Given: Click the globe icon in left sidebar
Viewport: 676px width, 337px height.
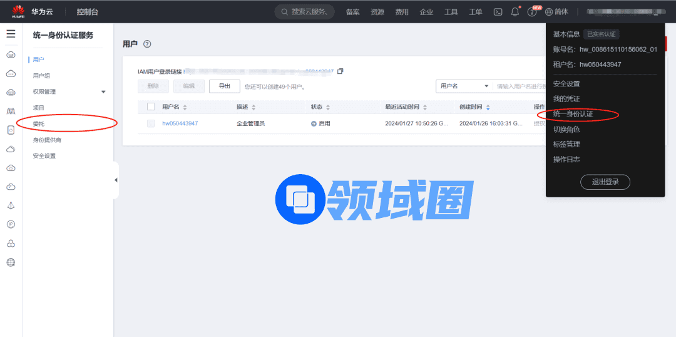Looking at the screenshot, I should point(11,262).
